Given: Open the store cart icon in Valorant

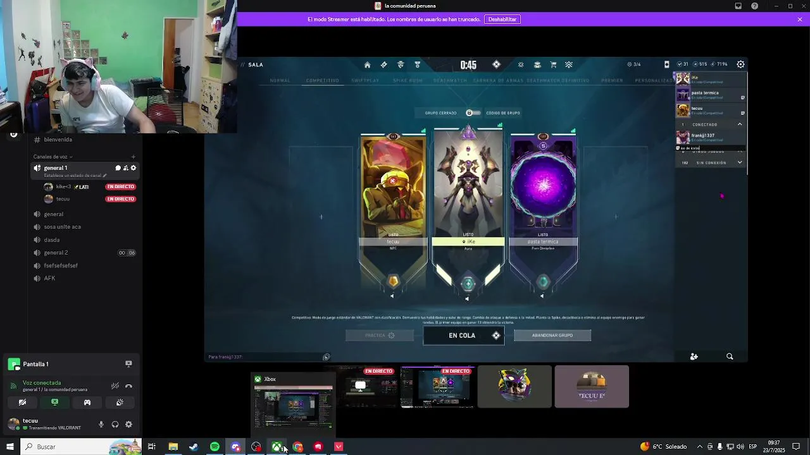Looking at the screenshot, I should 553,64.
